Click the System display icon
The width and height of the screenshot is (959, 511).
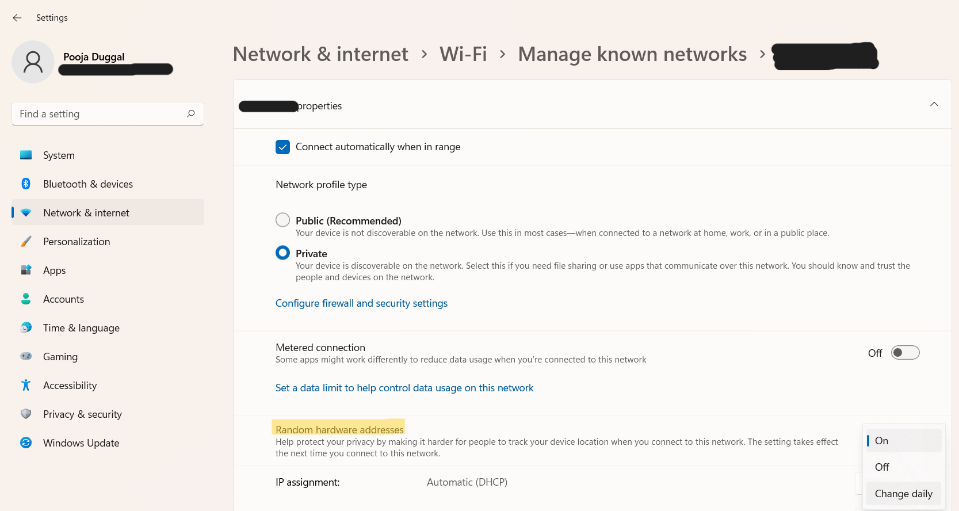point(26,155)
